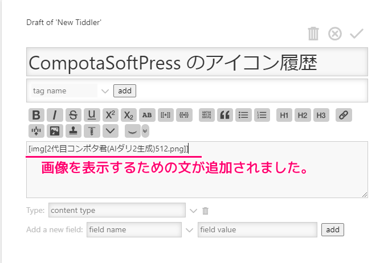Toggle preview with closed-eye icon
The height and width of the screenshot is (263, 392).
pos(133,131)
